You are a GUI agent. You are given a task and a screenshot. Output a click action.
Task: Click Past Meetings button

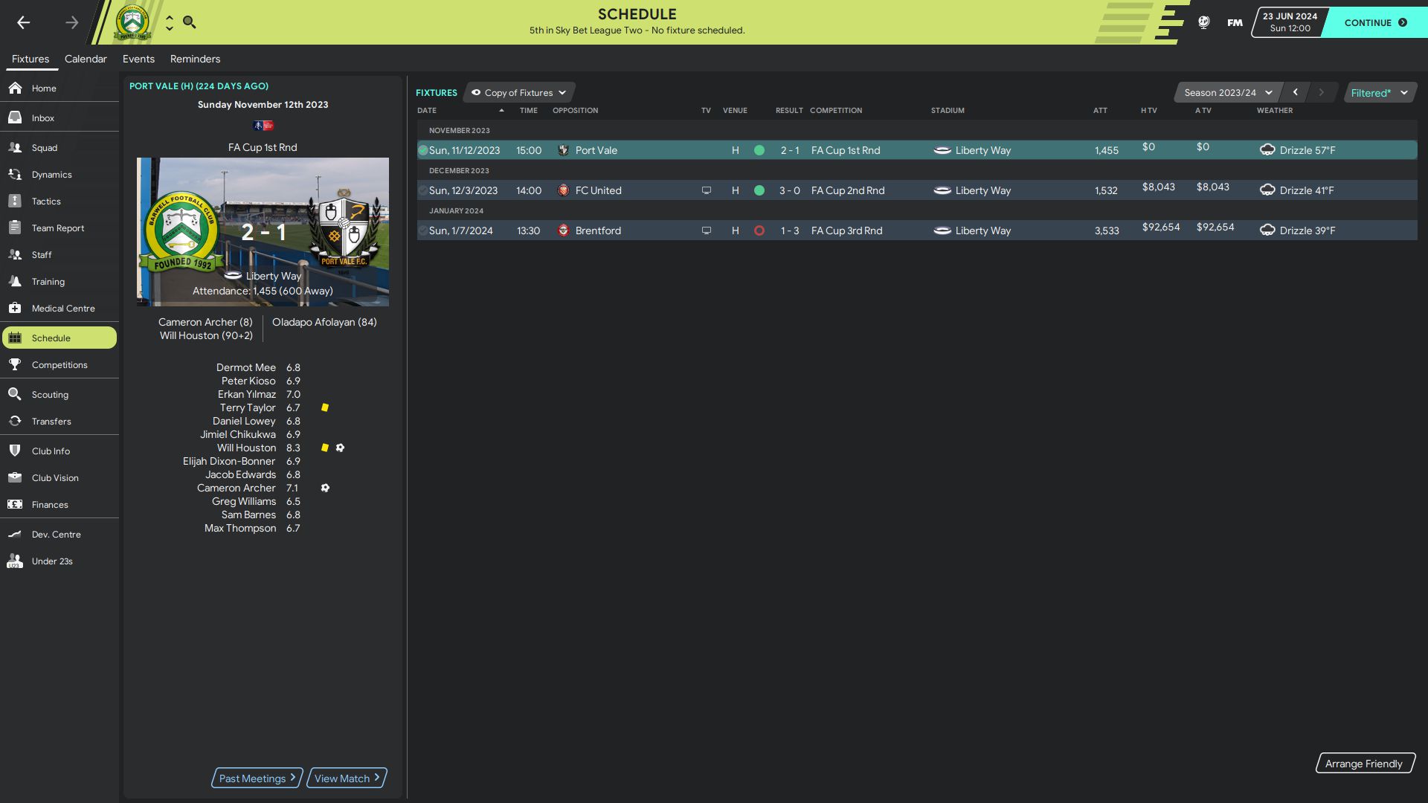point(257,778)
